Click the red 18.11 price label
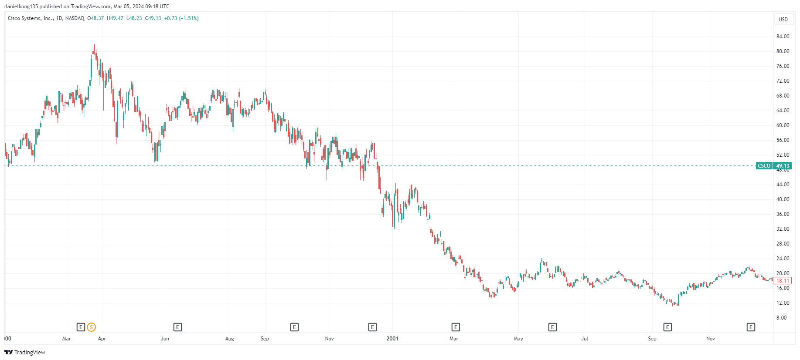This screenshot has height=360, width=800. (783, 281)
